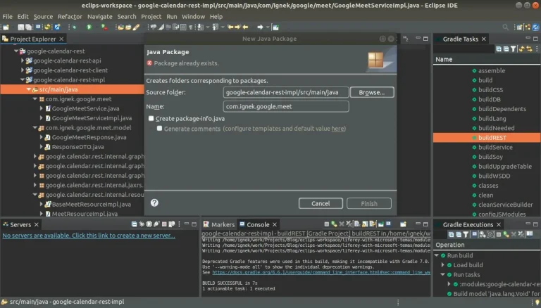Collapse the google-calendar-rest project node
The image size is (541, 308).
click(16, 51)
